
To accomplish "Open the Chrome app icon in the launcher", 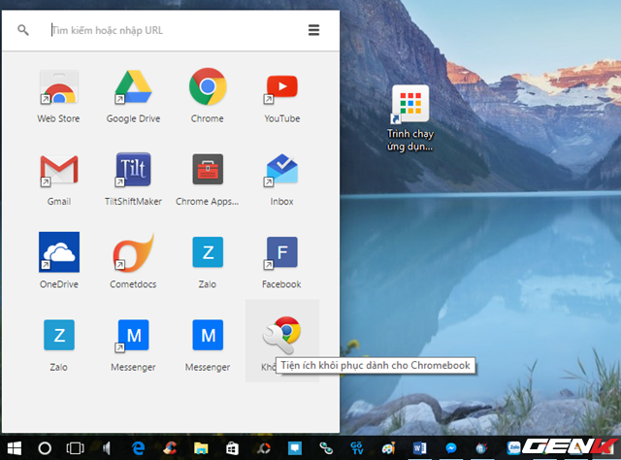I will [x=208, y=86].
